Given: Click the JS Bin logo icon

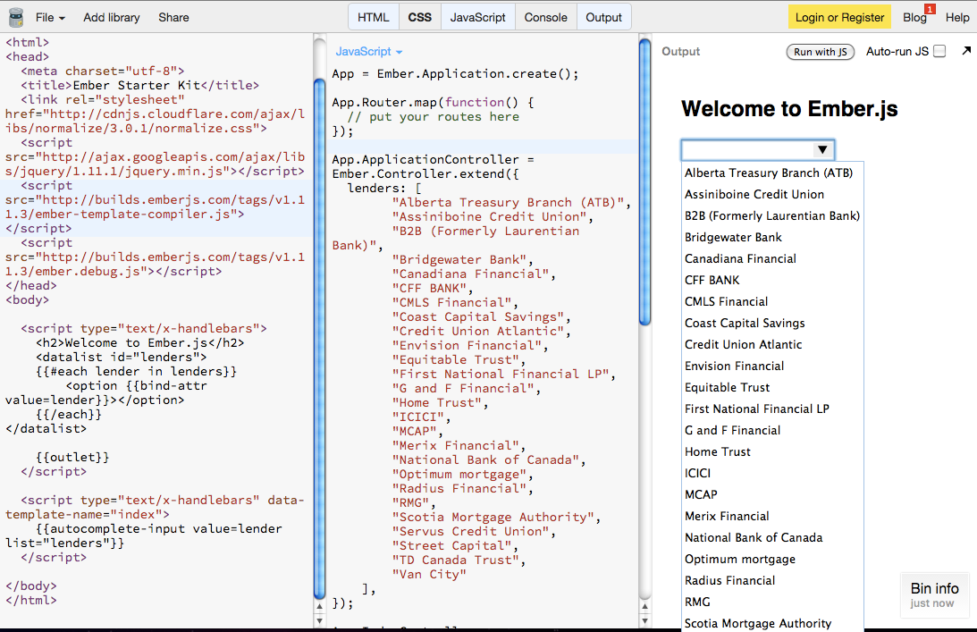Looking at the screenshot, I should click(15, 17).
